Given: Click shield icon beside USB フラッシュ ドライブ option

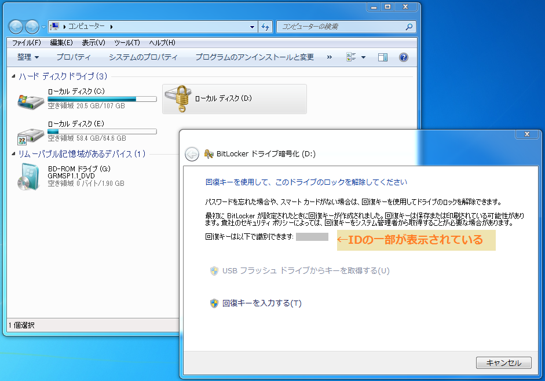Looking at the screenshot, I should [214, 270].
